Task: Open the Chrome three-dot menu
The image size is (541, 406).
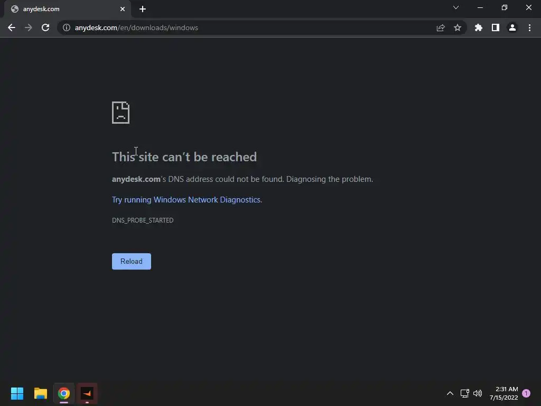Action: [x=529, y=27]
